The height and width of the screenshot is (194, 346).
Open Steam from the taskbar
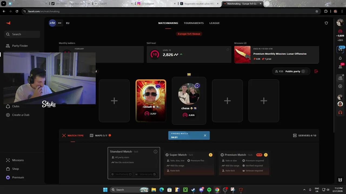[x=193, y=190]
